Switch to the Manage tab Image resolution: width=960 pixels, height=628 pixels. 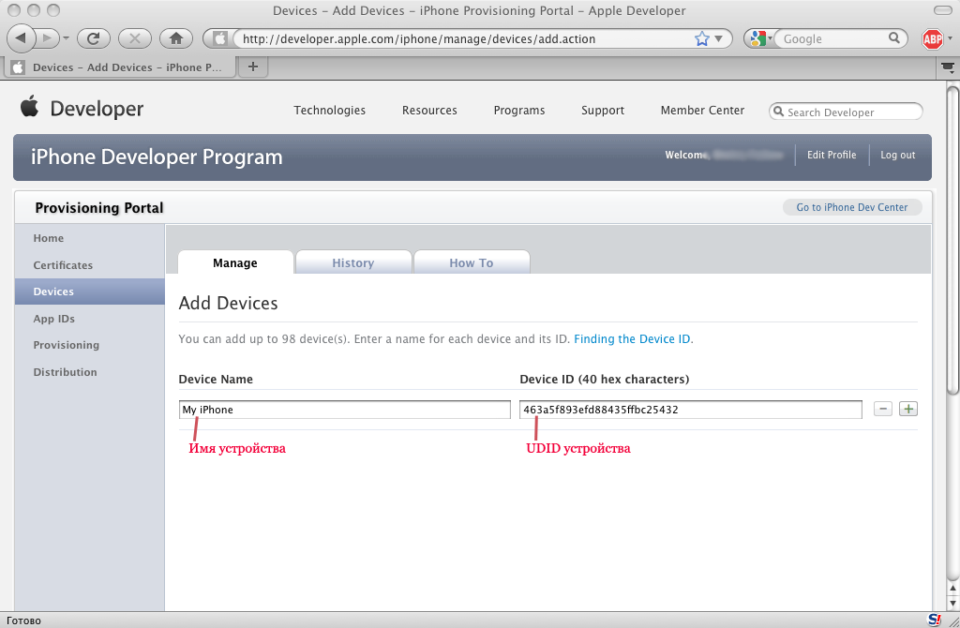[235, 262]
